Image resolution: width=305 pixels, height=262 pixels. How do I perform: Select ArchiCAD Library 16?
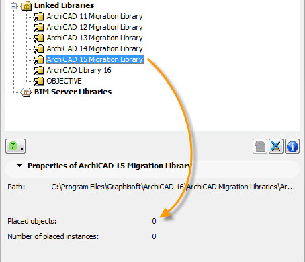pyautogui.click(x=79, y=70)
